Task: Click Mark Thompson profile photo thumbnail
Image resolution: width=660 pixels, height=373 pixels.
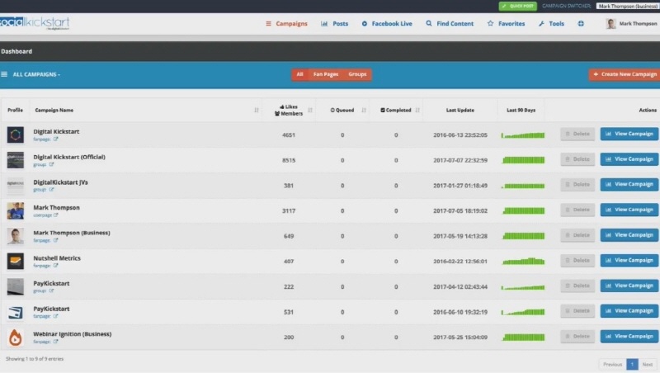Action: [x=16, y=210]
